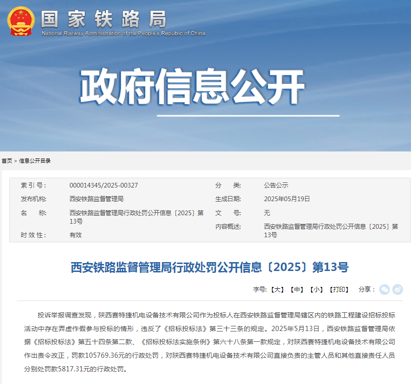The image size is (411, 384).
Task: Click the WeChat share icon
Action: click(x=384, y=289)
